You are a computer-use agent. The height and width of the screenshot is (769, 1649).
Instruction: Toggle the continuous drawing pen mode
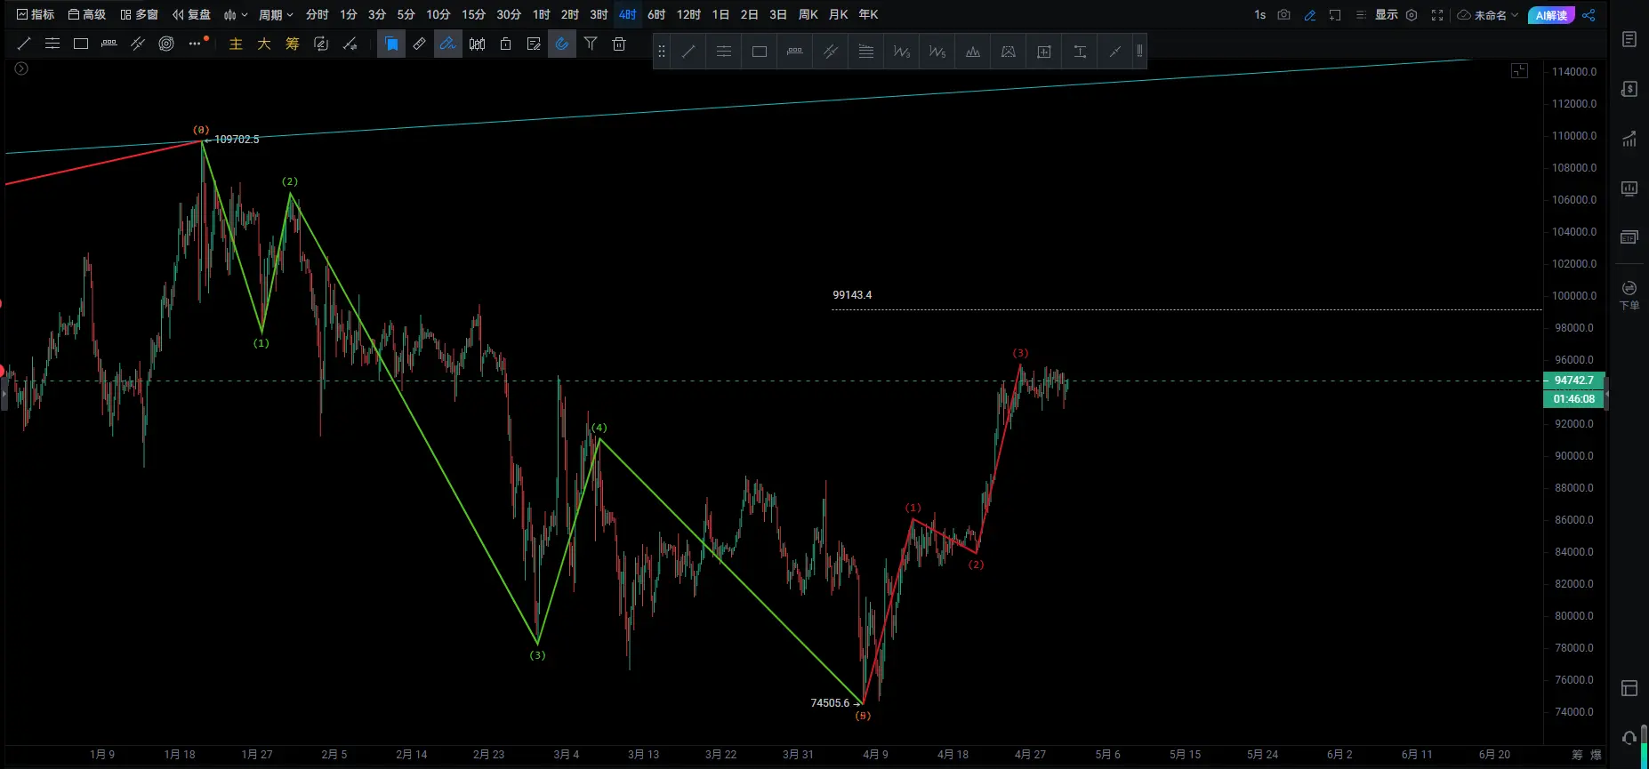pyautogui.click(x=448, y=44)
